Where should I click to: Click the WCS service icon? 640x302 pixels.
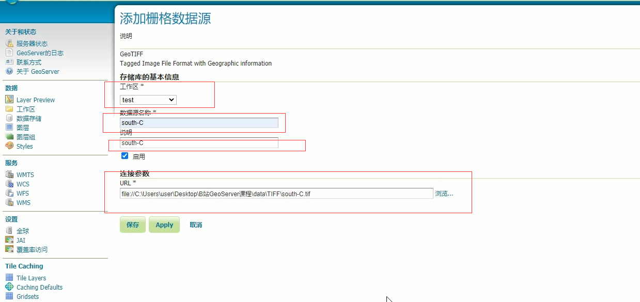[9, 184]
